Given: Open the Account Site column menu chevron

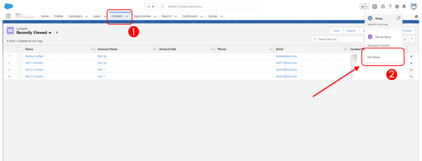Looking at the screenshot, I should click(213, 49).
